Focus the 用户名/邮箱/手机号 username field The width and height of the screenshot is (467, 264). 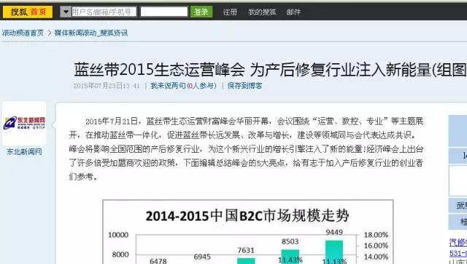click(104, 12)
